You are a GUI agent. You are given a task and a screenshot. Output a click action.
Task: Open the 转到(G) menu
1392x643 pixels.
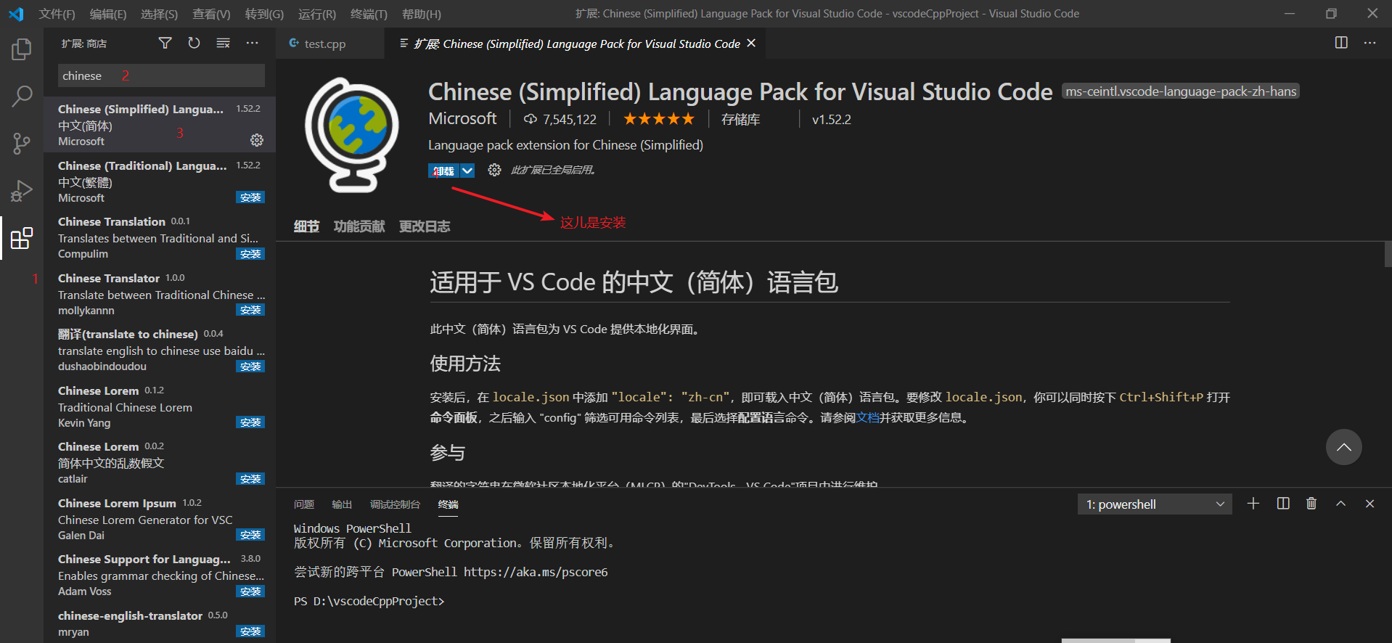point(264,14)
